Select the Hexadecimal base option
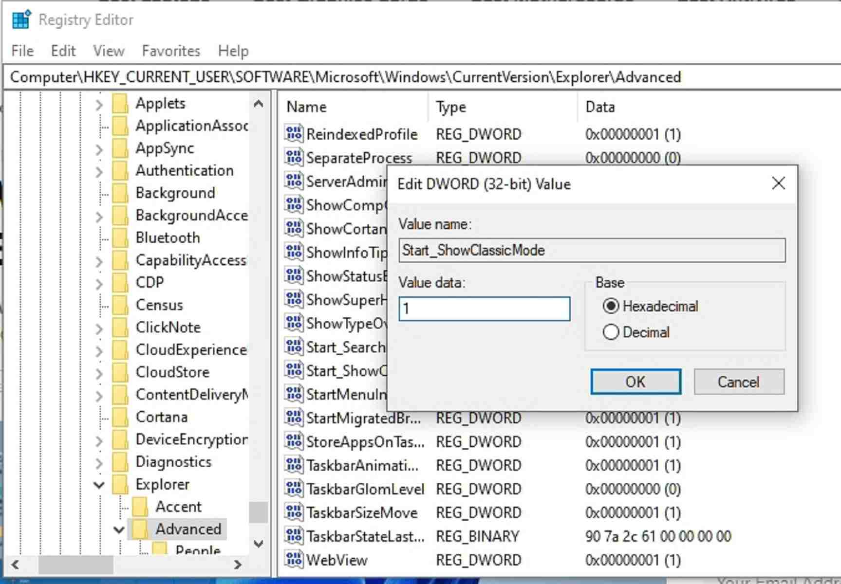841x584 pixels. [x=611, y=306]
